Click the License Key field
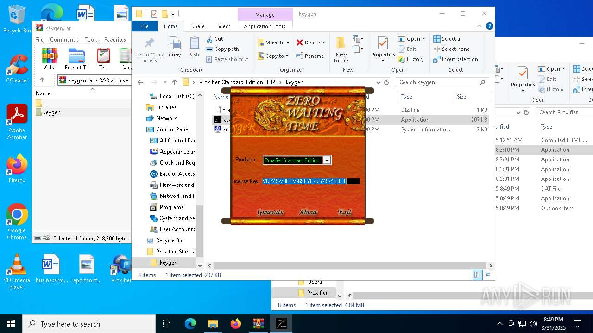 pyautogui.click(x=311, y=181)
